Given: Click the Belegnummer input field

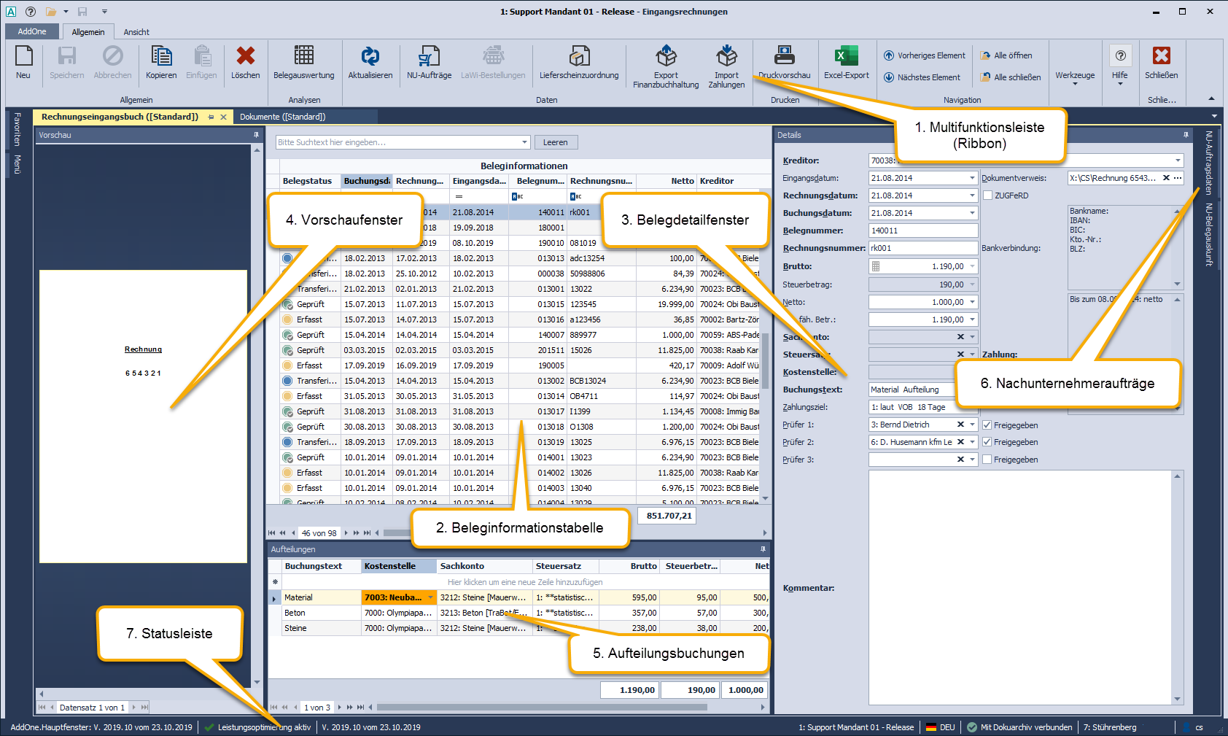Looking at the screenshot, I should click(922, 231).
